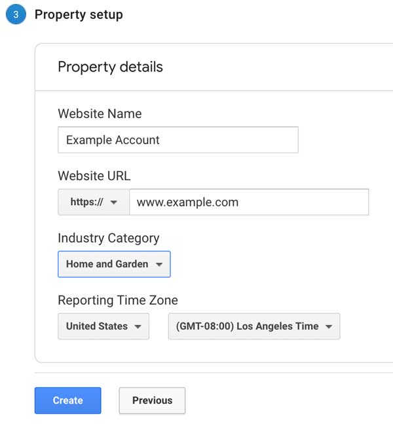Click the arrow beside United States

pyautogui.click(x=138, y=326)
